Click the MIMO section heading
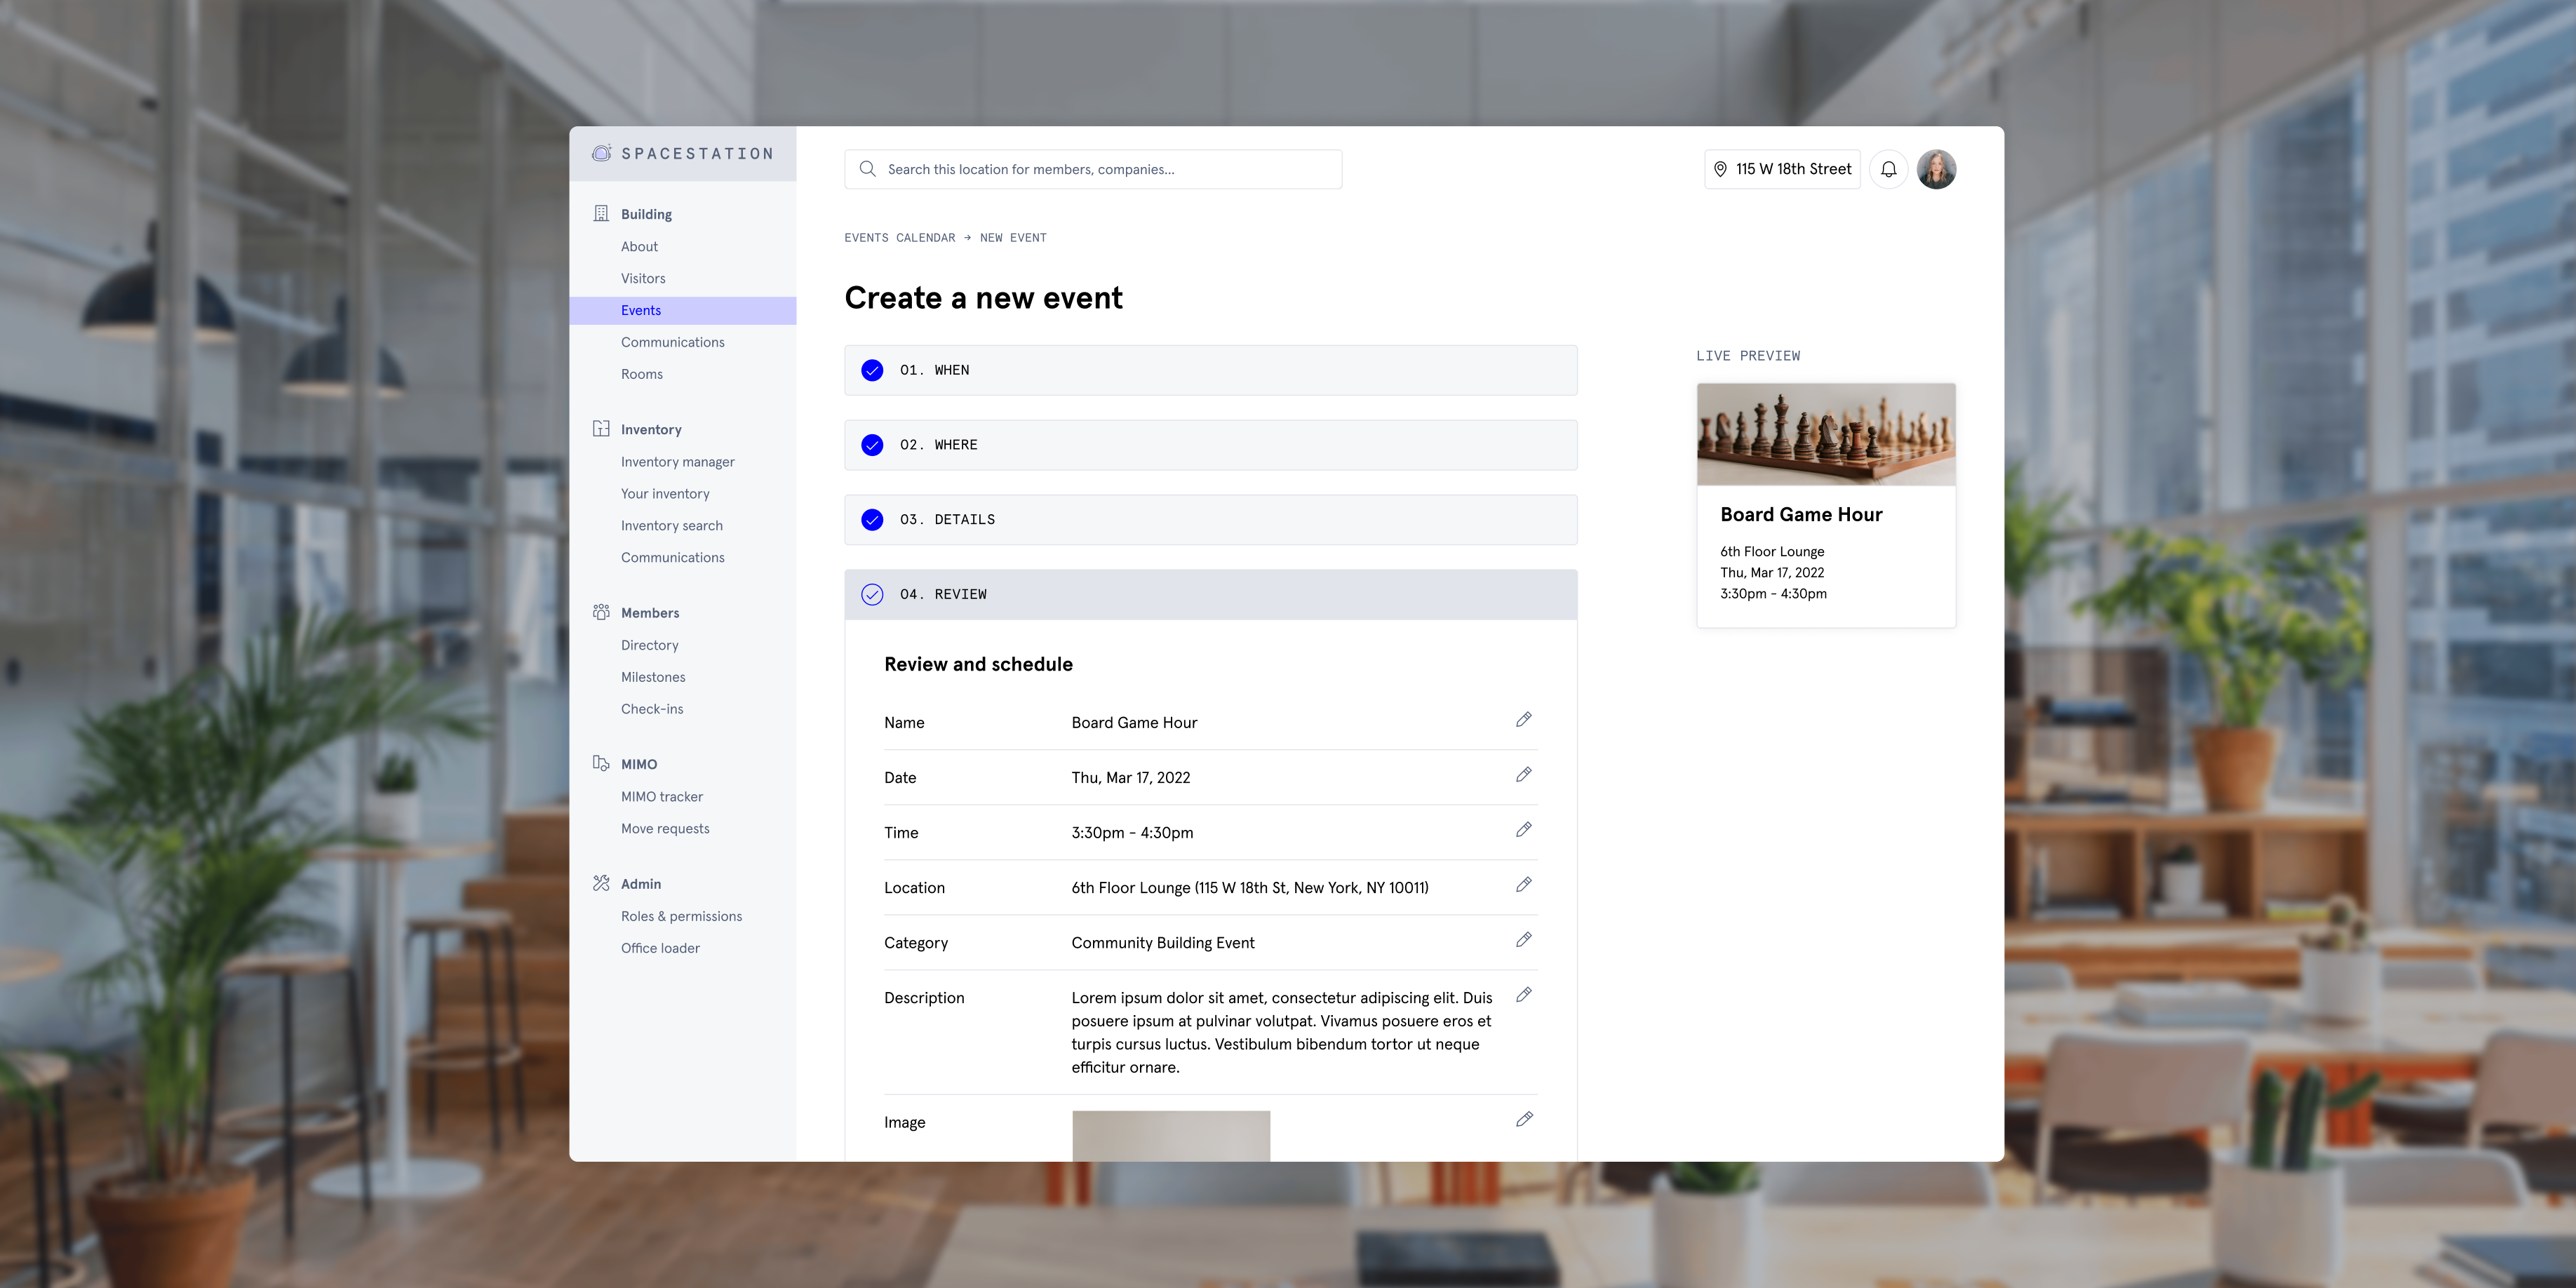 [x=639, y=764]
